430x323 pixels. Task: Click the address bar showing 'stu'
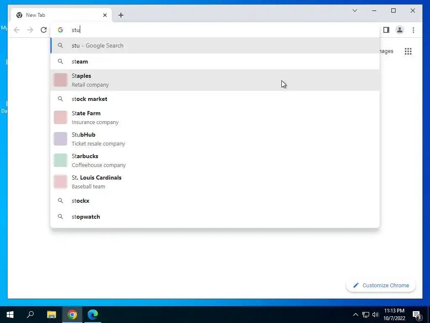coord(215,30)
